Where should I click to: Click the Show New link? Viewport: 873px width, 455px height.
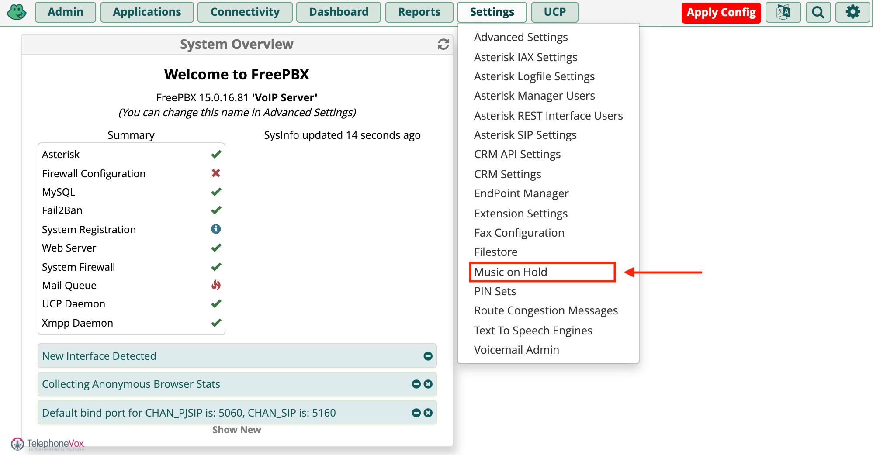236,430
